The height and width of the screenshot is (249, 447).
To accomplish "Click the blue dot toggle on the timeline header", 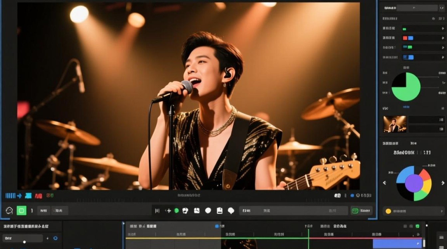I will pos(217,226).
